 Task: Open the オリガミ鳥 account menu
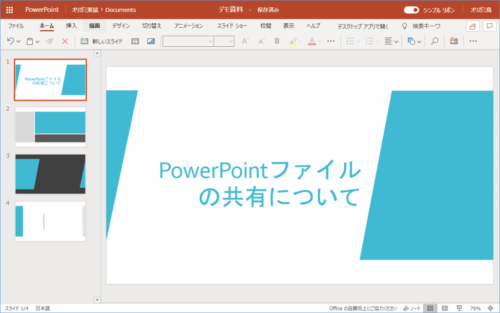[x=481, y=10]
